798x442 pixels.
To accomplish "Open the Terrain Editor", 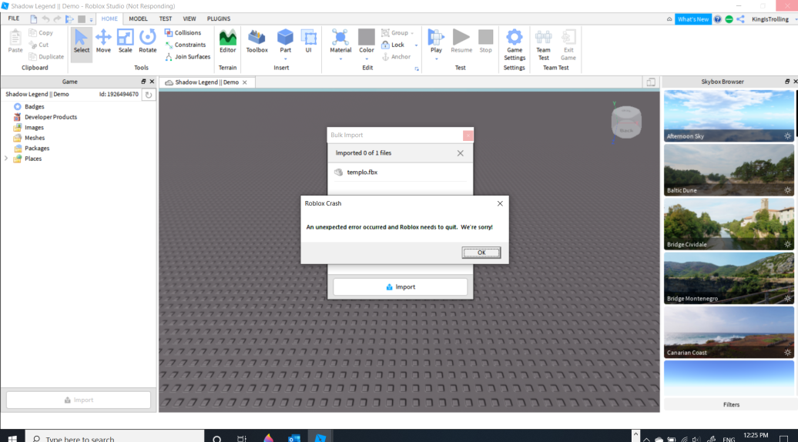I will tap(227, 42).
